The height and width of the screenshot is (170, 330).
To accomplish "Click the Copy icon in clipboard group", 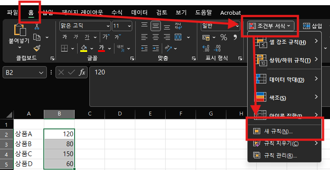I will (x=37, y=37).
